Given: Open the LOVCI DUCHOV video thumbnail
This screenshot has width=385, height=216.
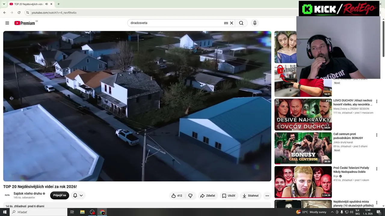Looking at the screenshot, I should [303, 115].
